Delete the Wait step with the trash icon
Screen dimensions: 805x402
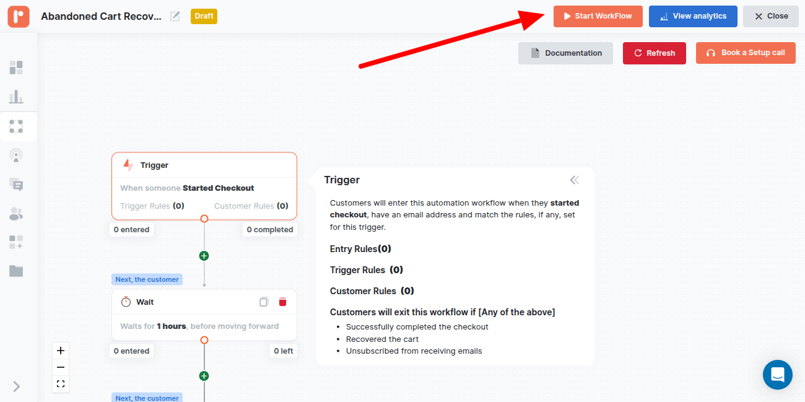[283, 302]
